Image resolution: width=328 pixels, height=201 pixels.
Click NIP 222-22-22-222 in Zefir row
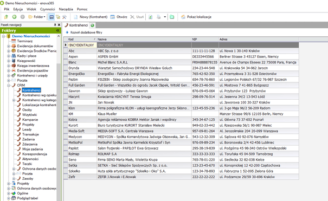pyautogui.click(x=205, y=177)
